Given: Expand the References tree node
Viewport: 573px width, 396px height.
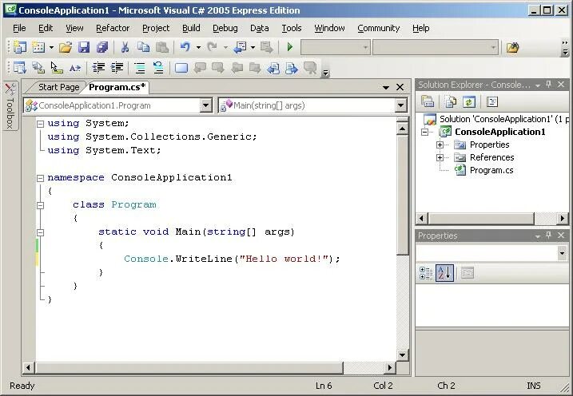Looking at the screenshot, I should pos(440,157).
